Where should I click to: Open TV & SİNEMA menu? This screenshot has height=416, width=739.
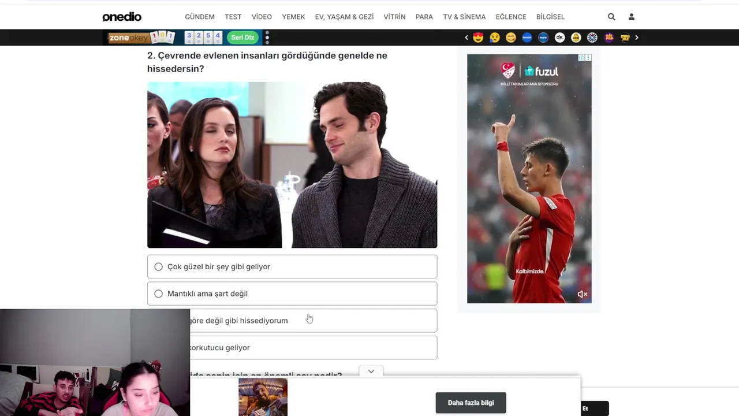(x=464, y=17)
